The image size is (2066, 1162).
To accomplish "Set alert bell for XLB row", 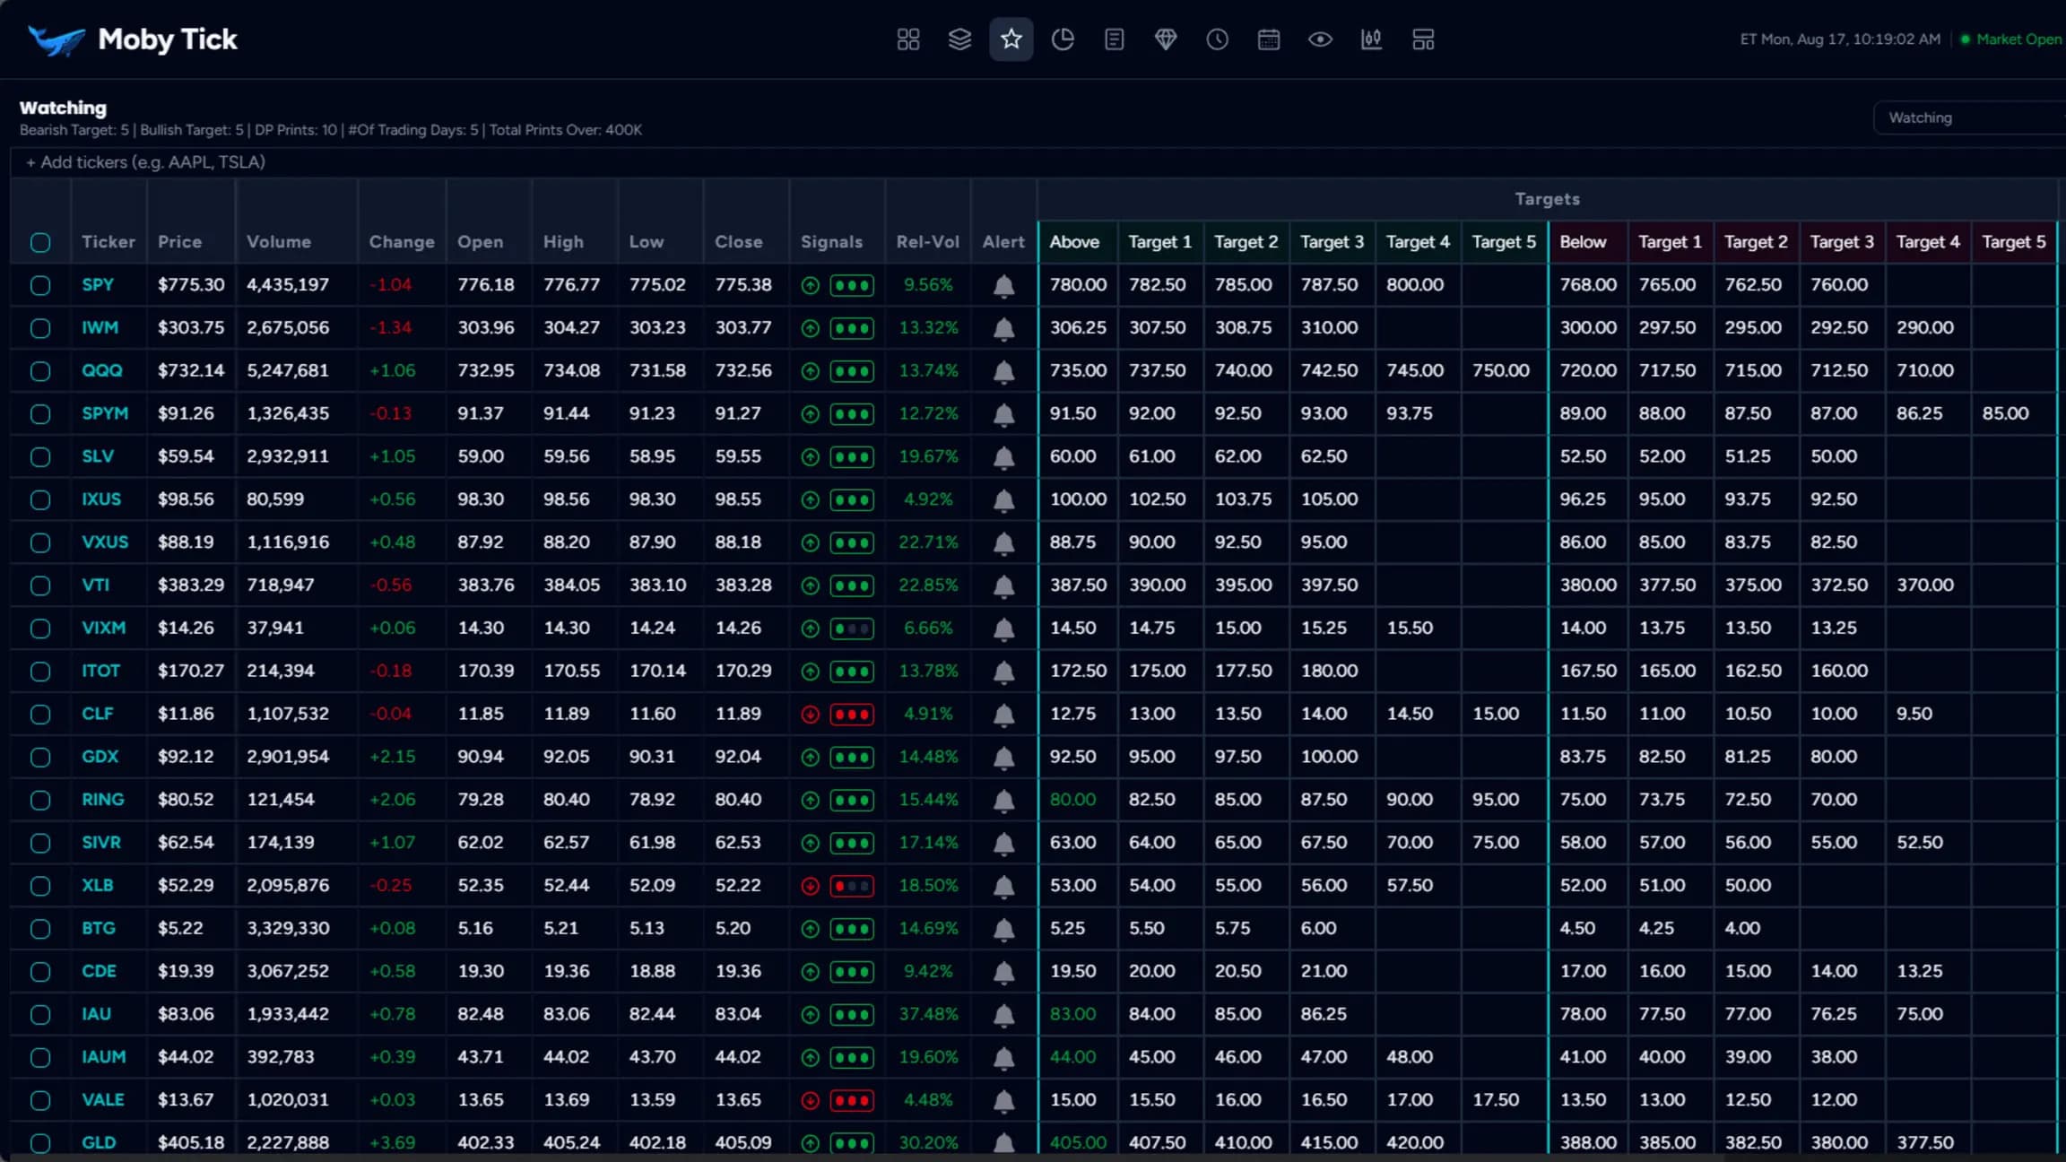I will tap(1004, 887).
